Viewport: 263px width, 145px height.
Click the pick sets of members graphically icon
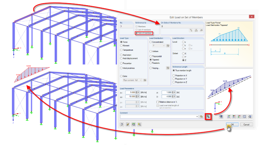[x=191, y=30]
